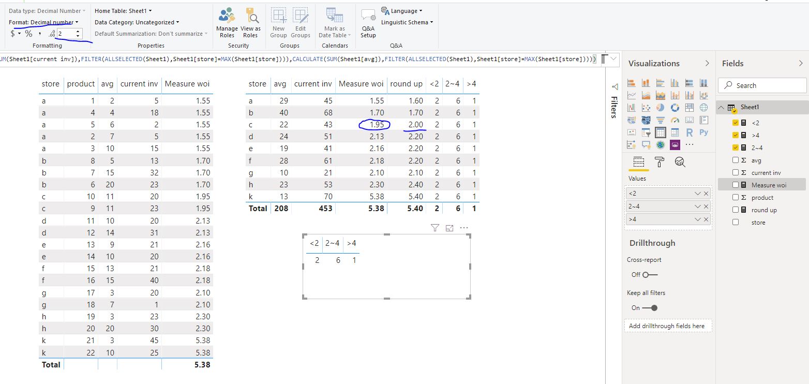809x384 pixels.
Task: Click the focus mode icon on visual
Action: click(450, 228)
